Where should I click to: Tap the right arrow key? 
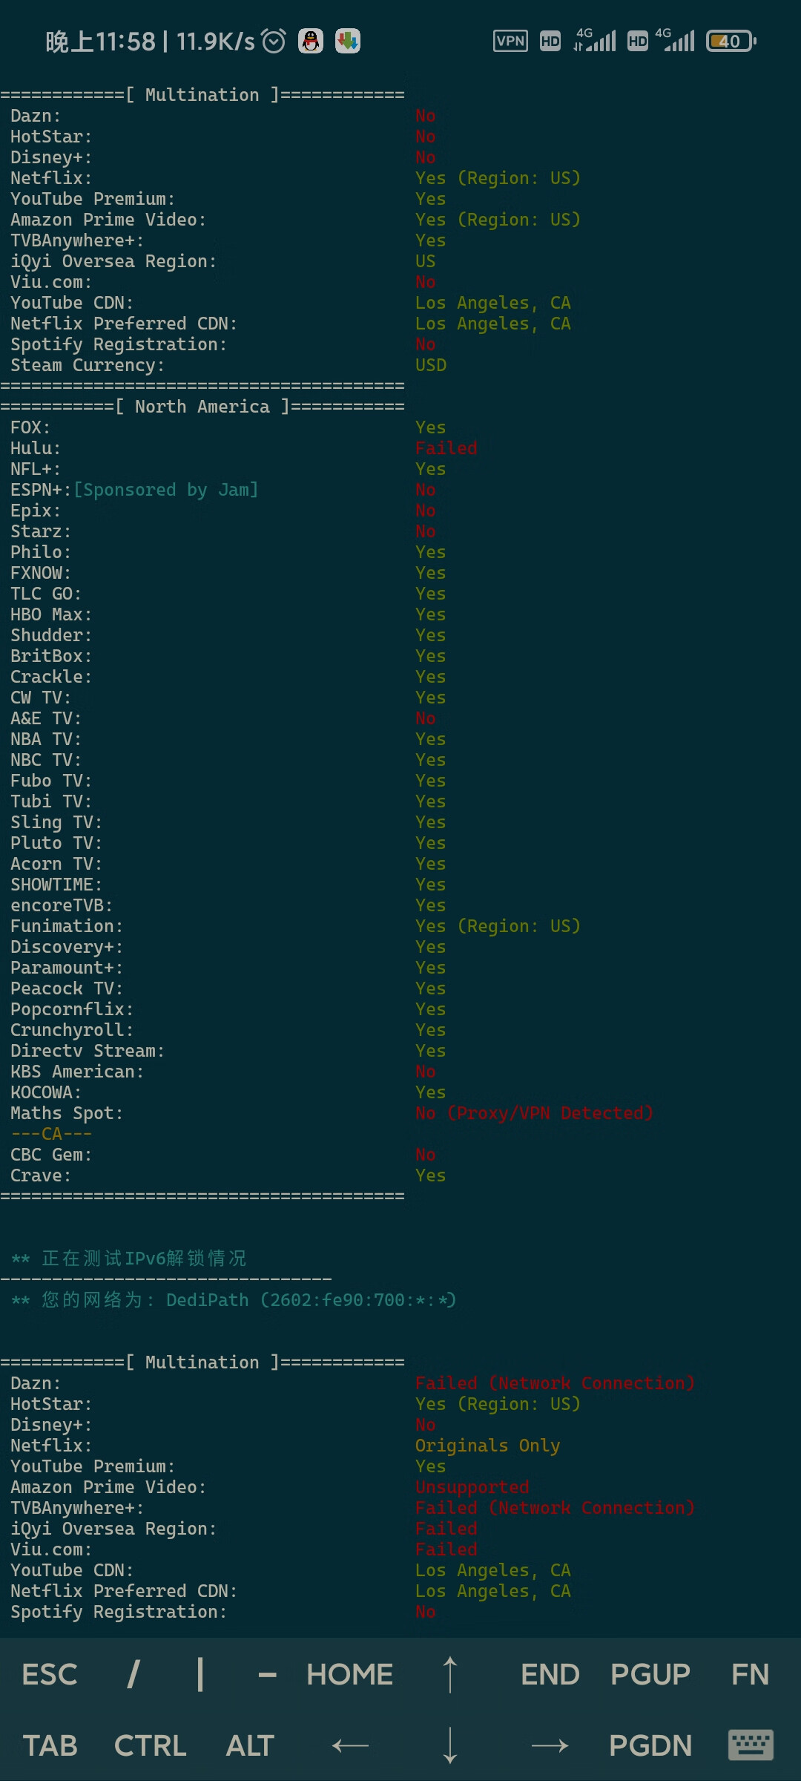(550, 1745)
